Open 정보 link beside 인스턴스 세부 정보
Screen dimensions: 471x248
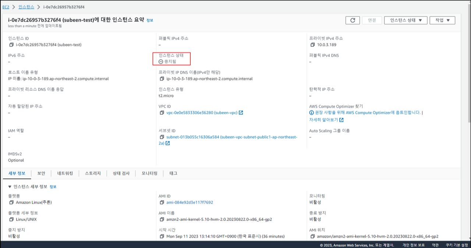(x=53, y=187)
